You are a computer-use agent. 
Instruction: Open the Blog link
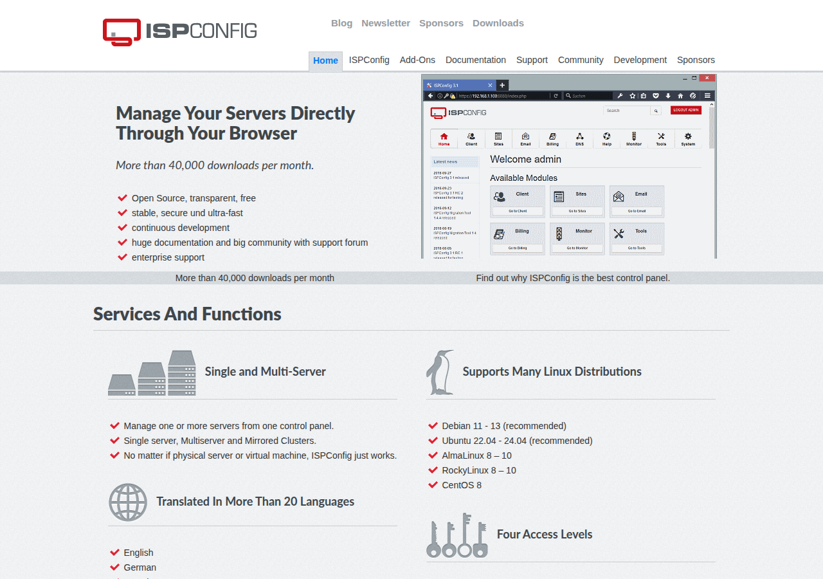tap(341, 23)
